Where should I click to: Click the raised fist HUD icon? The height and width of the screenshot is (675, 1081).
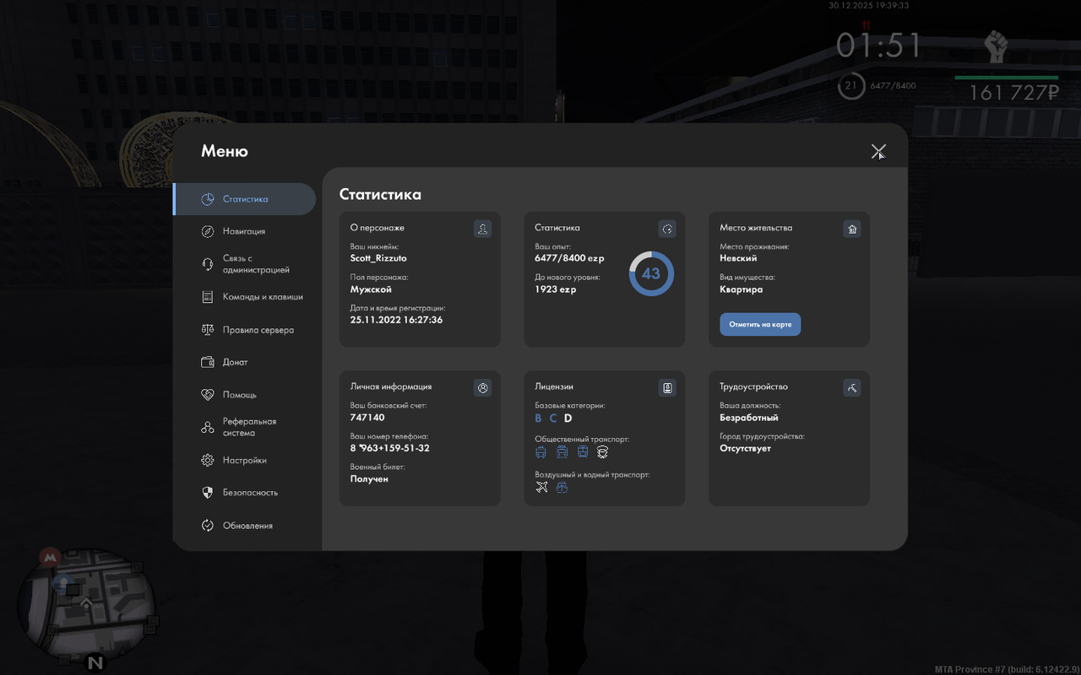click(x=997, y=46)
